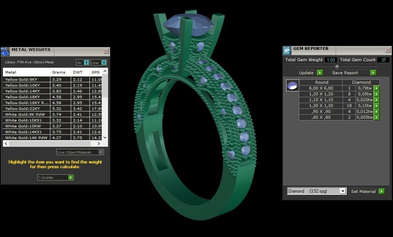Click the Update button
The width and height of the screenshot is (393, 237).
[310, 73]
